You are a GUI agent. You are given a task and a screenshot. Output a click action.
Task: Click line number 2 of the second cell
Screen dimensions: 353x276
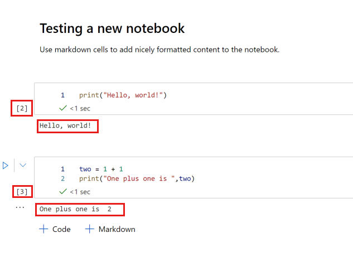(x=63, y=178)
